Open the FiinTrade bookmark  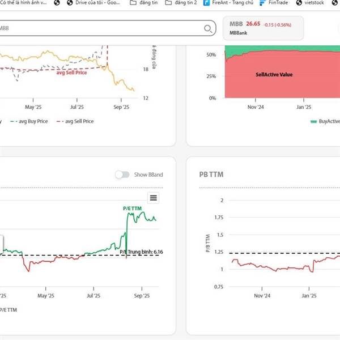click(274, 3)
